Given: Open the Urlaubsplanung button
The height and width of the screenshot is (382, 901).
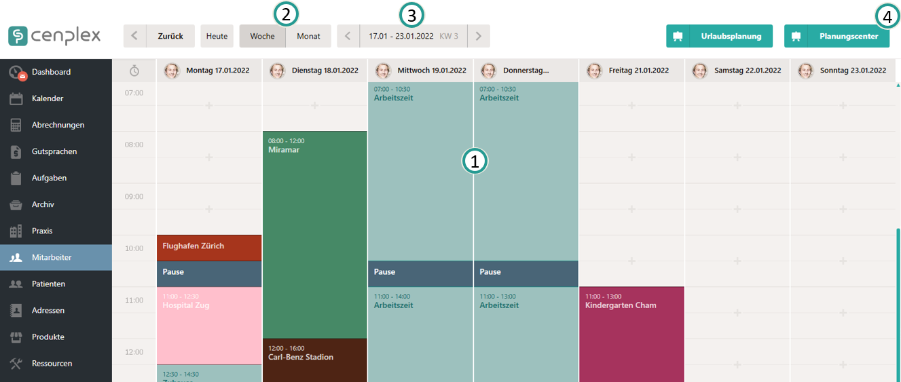Looking at the screenshot, I should click(x=719, y=36).
